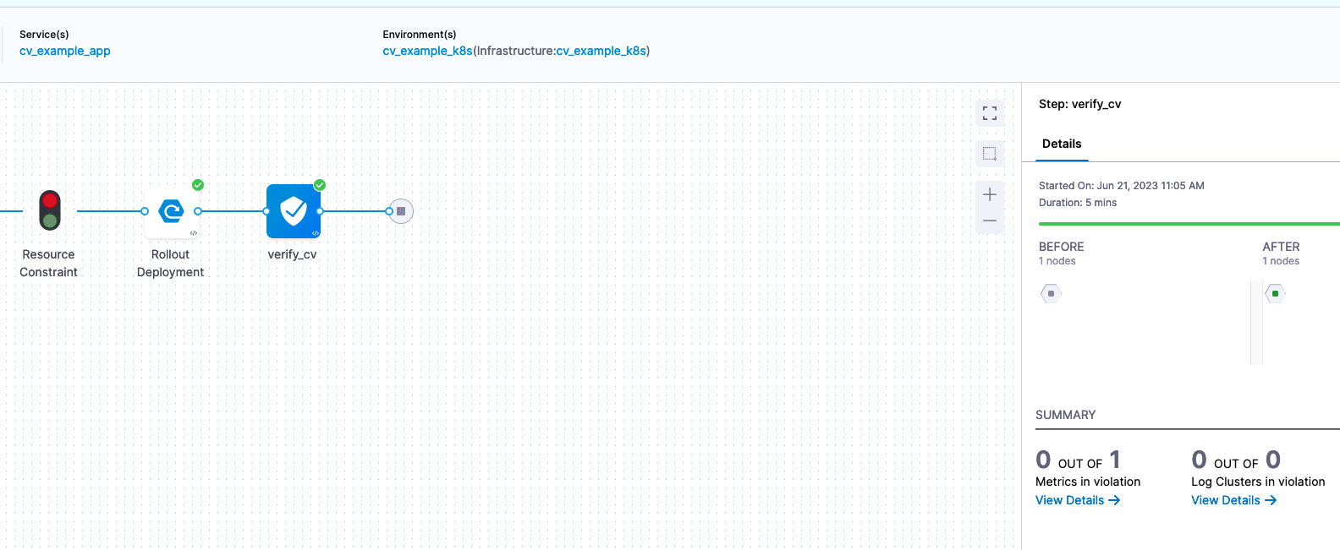Click verify_cv success checkmark badge
This screenshot has width=1340, height=550.
320,185
